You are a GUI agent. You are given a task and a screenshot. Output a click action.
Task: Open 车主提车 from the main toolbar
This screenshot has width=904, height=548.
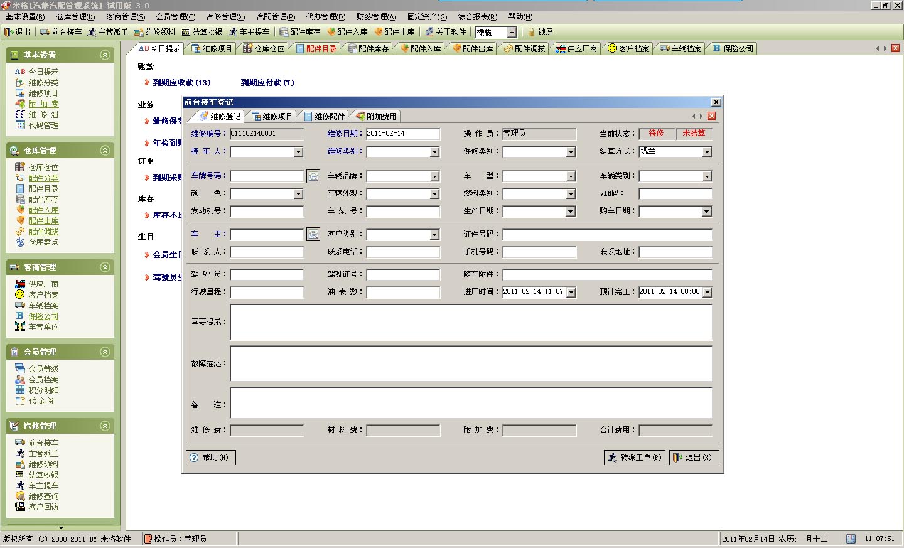[x=249, y=32]
